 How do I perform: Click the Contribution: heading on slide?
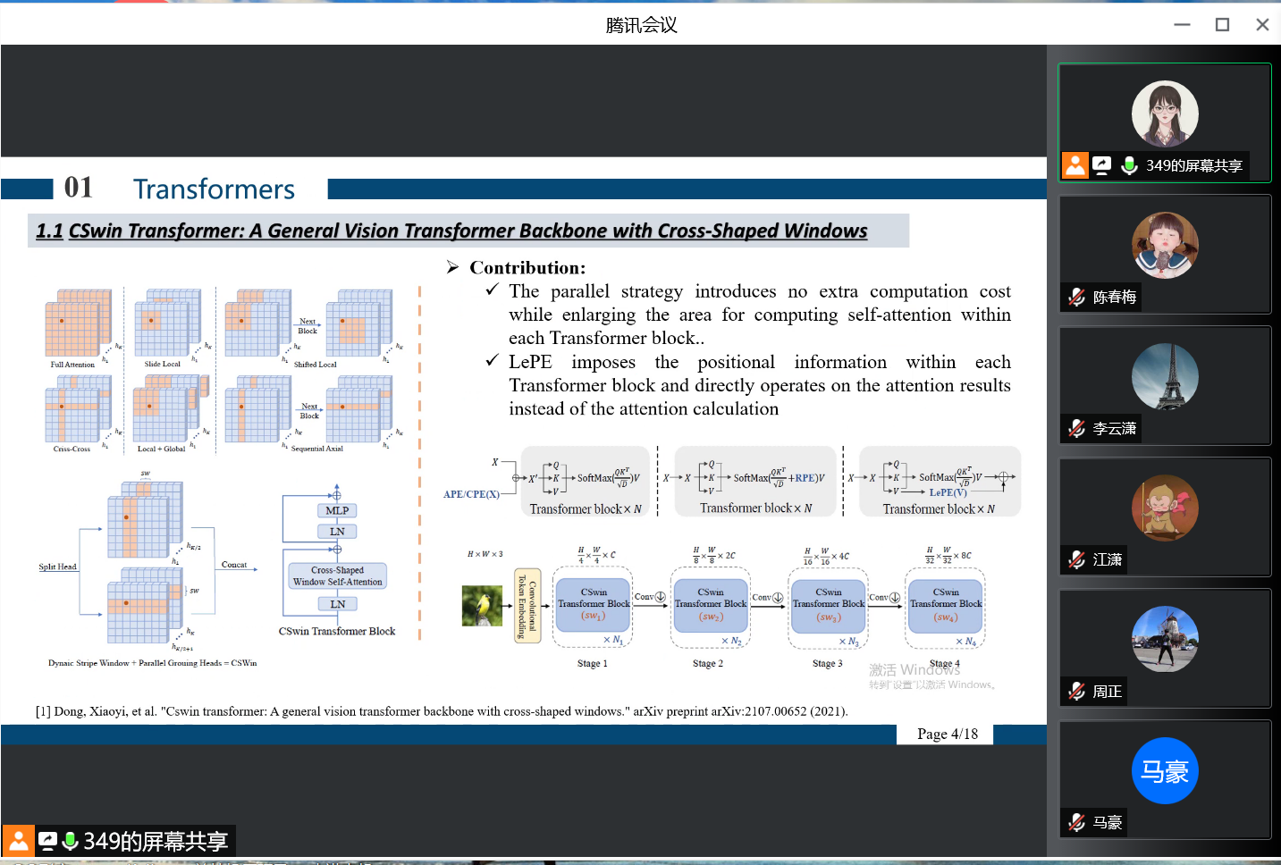[x=527, y=267]
